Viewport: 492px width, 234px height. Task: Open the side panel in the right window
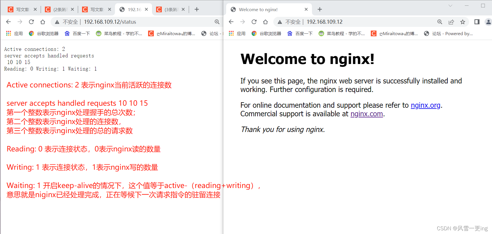[x=477, y=22]
